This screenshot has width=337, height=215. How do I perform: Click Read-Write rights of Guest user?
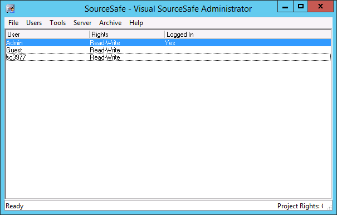[105, 50]
